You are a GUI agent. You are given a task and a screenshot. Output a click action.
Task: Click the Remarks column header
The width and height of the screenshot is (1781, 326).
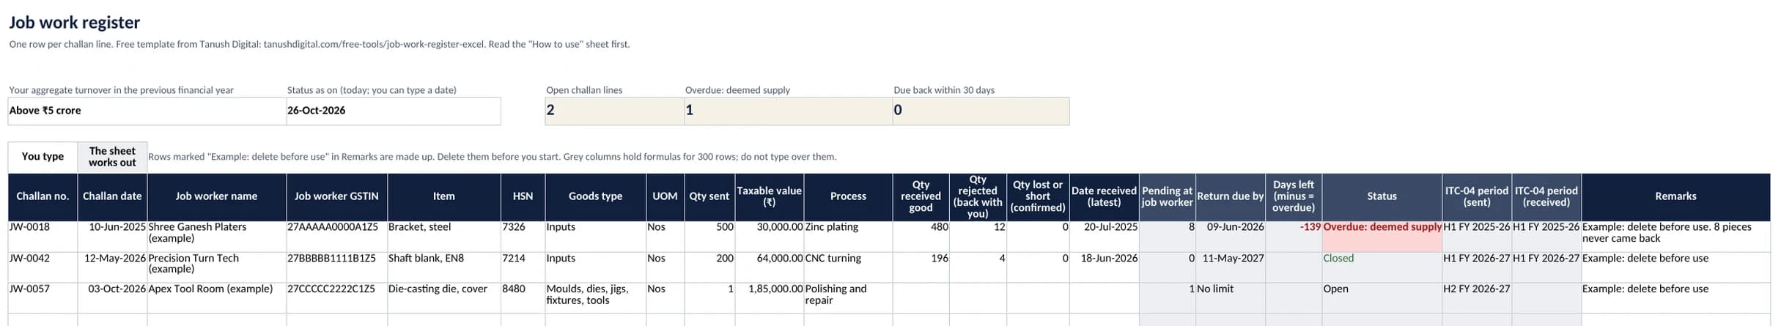[1676, 196]
